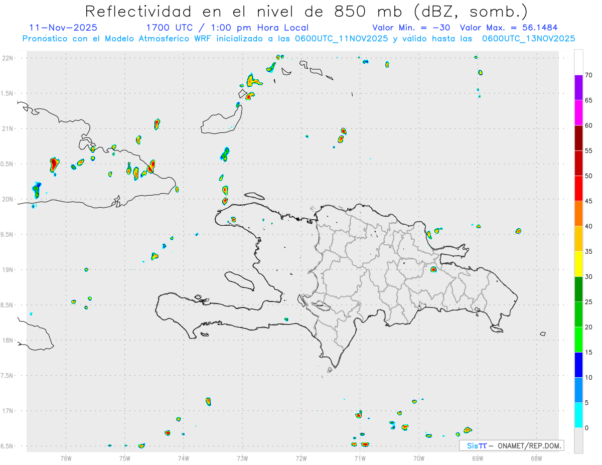Viewport: 602px width, 465px height.
Task: Click the '68W' longitude axis label
Action: (536, 458)
